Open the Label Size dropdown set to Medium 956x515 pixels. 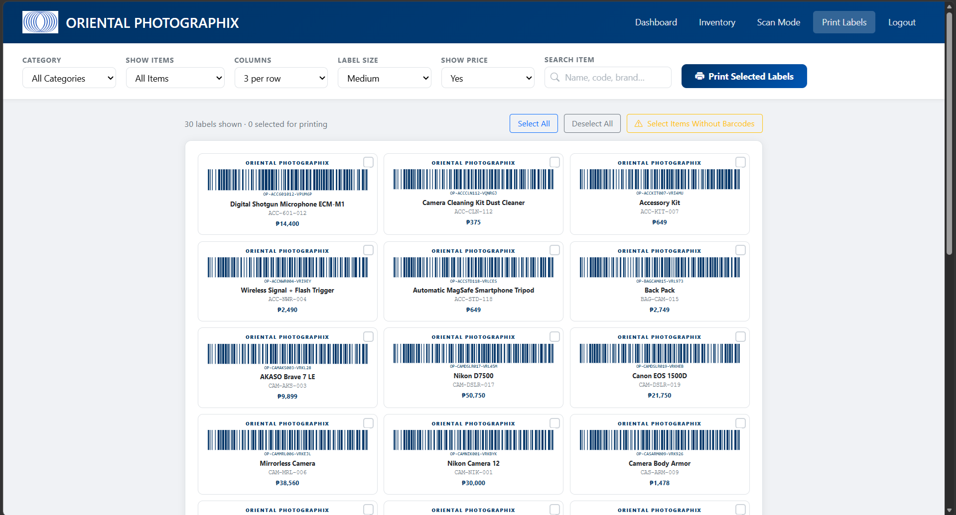(x=385, y=78)
